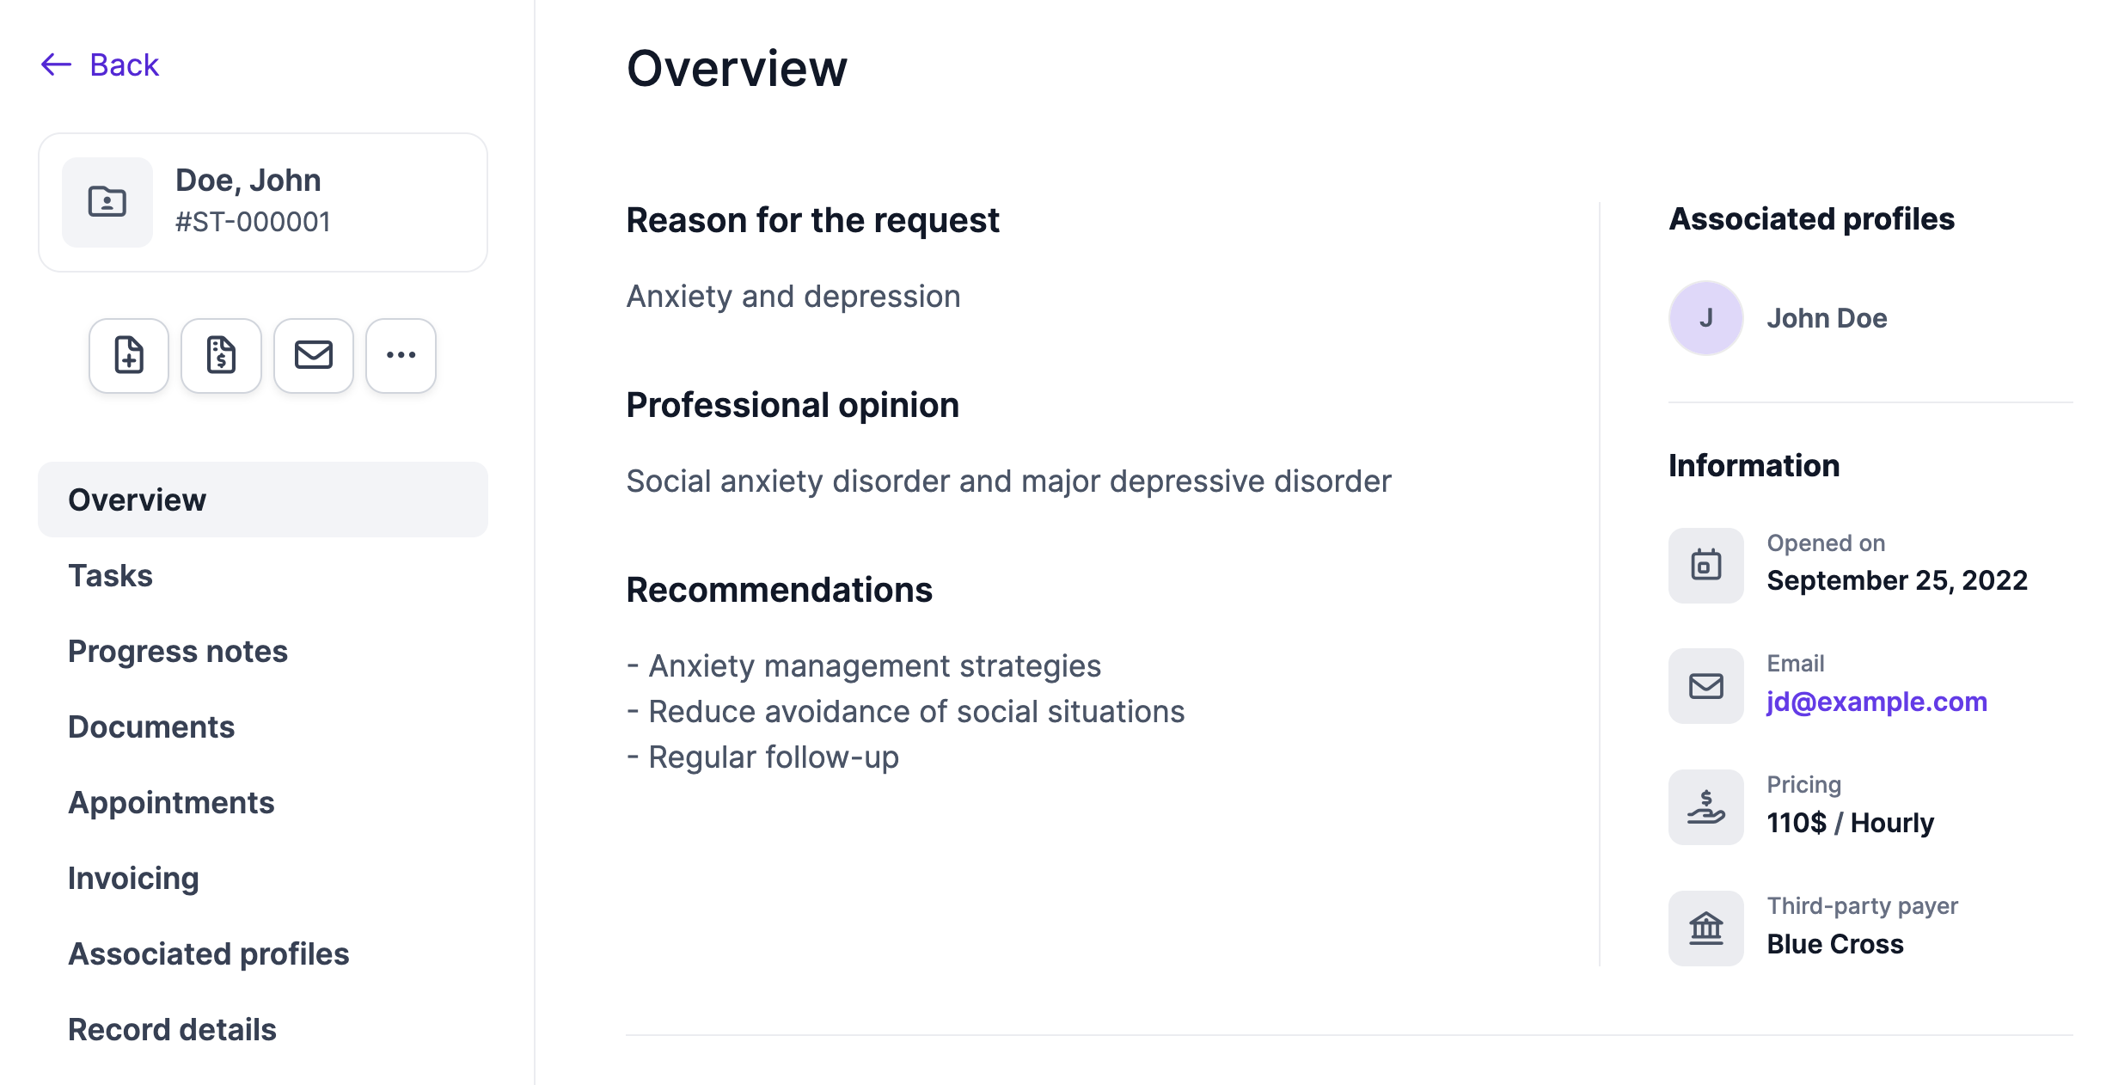The width and height of the screenshot is (2106, 1085).
Task: Click the create invoice document icon
Action: pos(221,355)
